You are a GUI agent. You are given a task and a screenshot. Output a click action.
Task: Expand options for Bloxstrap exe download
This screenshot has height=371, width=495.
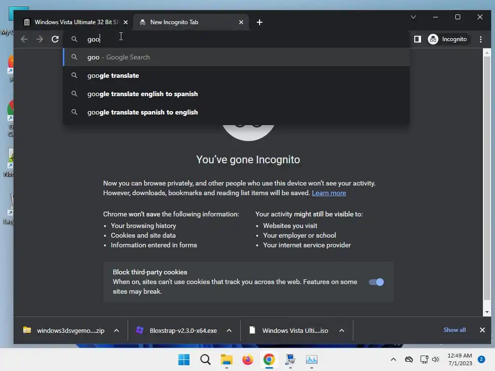point(229,330)
